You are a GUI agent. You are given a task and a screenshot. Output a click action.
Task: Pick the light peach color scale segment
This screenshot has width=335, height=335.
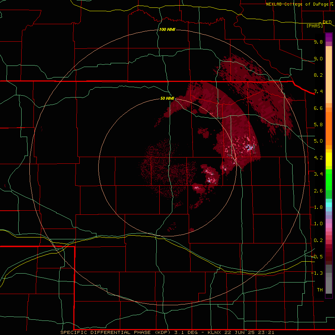(x=329, y=77)
